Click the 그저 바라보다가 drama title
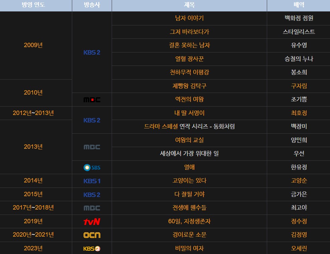The height and width of the screenshot is (254, 330). point(189,32)
